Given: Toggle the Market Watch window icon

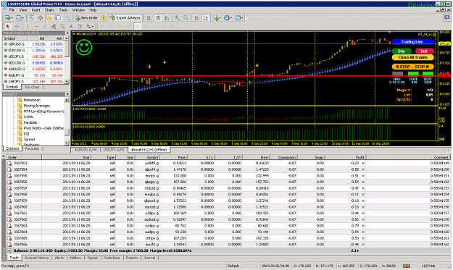Looking at the screenshot, I should (x=31, y=18).
